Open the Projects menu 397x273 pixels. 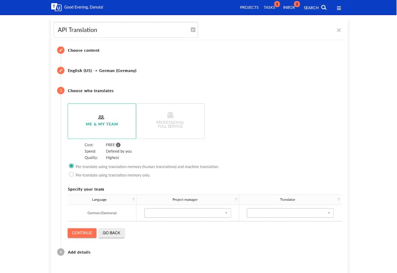pyautogui.click(x=249, y=7)
